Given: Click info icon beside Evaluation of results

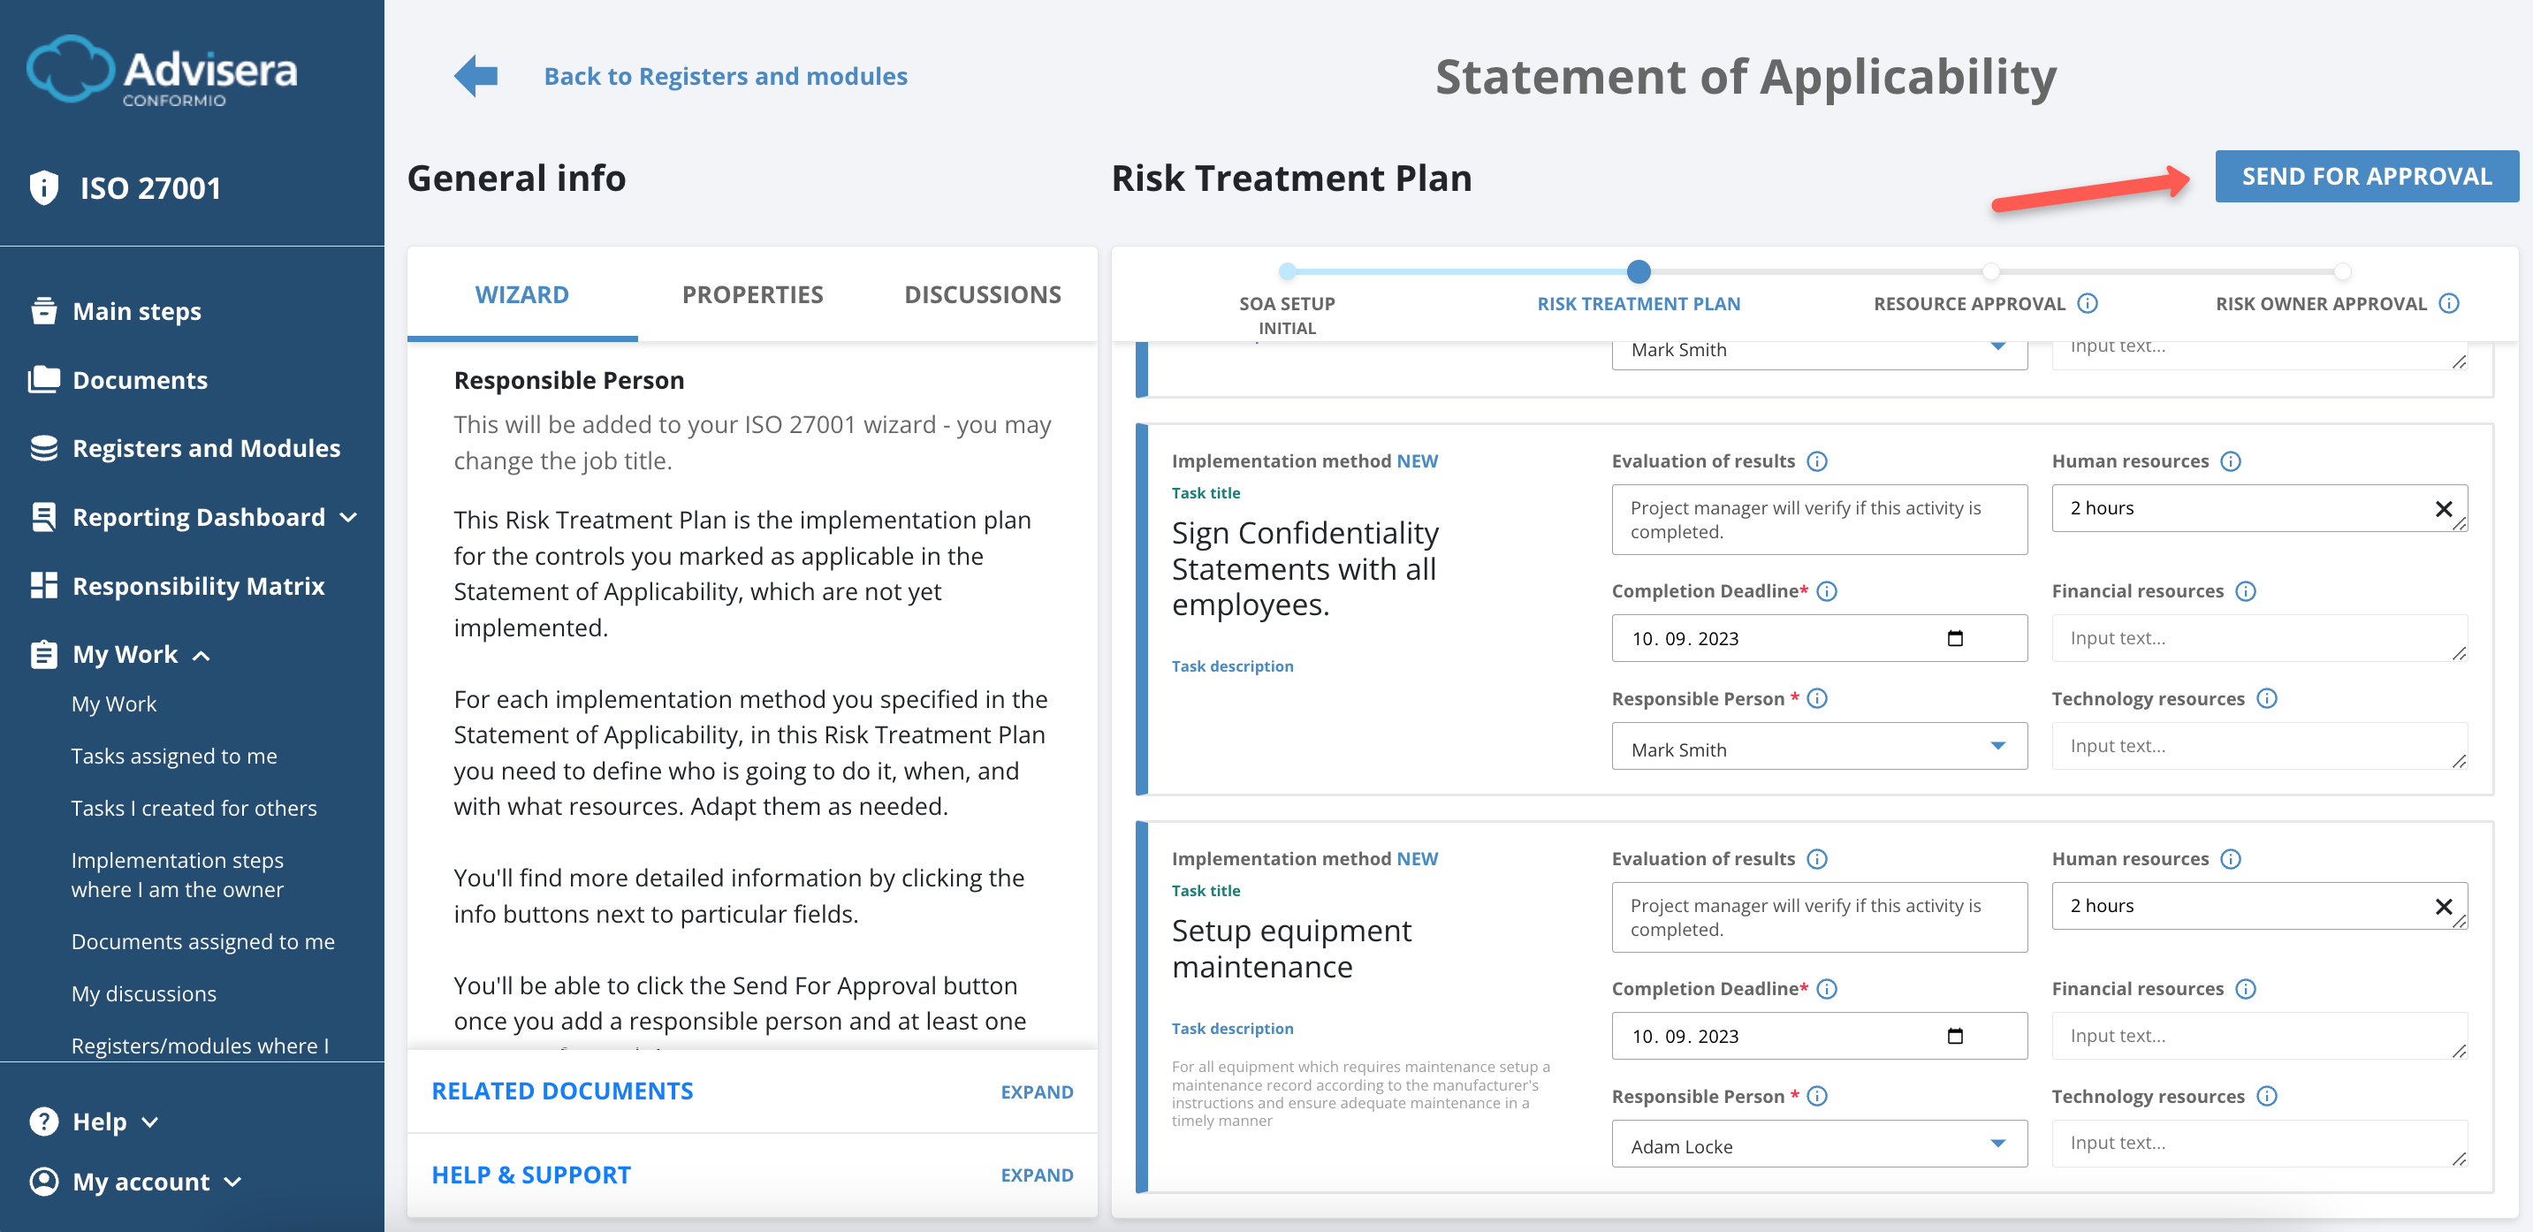Looking at the screenshot, I should pyautogui.click(x=1819, y=460).
